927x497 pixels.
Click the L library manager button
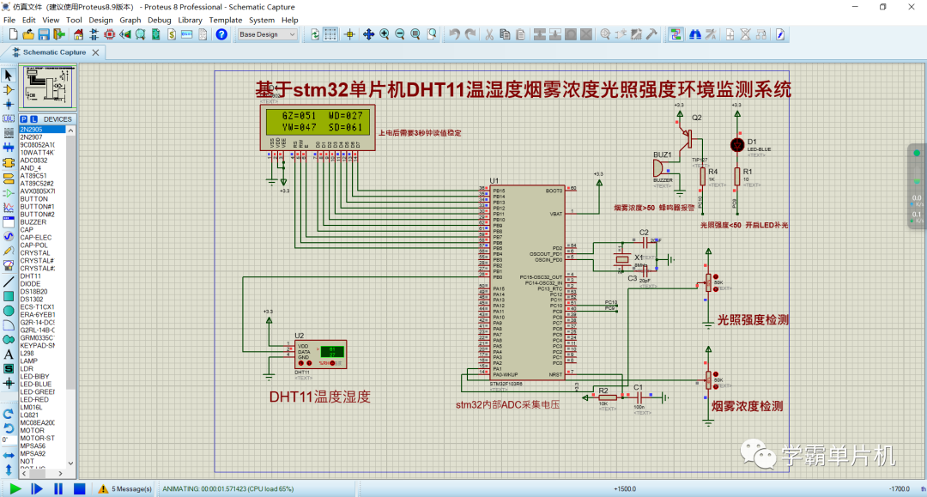pyautogui.click(x=33, y=119)
